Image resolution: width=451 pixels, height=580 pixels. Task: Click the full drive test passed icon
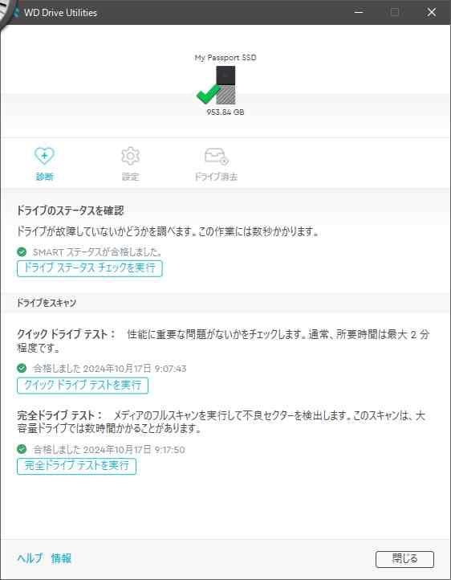point(22,449)
